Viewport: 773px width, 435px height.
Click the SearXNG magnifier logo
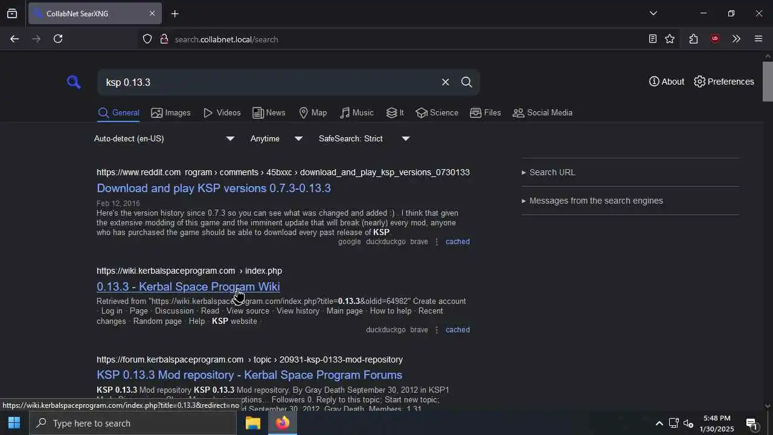click(x=74, y=82)
